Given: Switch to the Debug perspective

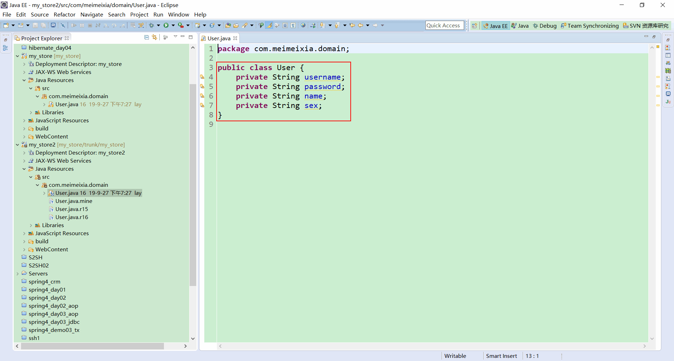Looking at the screenshot, I should 545,26.
